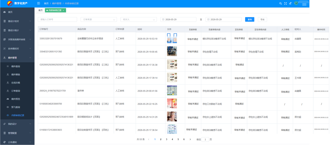Go to page 2 of results
Image resolution: width=331 pixels, height=145 pixels.
[161, 139]
